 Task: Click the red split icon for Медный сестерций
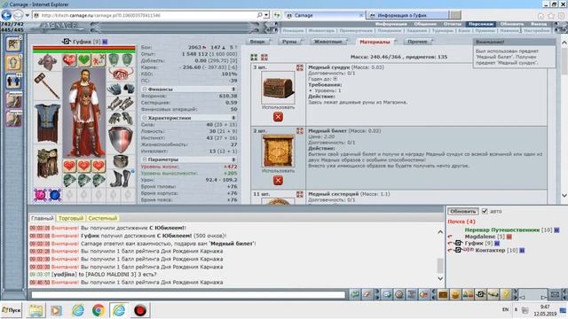(x=300, y=194)
